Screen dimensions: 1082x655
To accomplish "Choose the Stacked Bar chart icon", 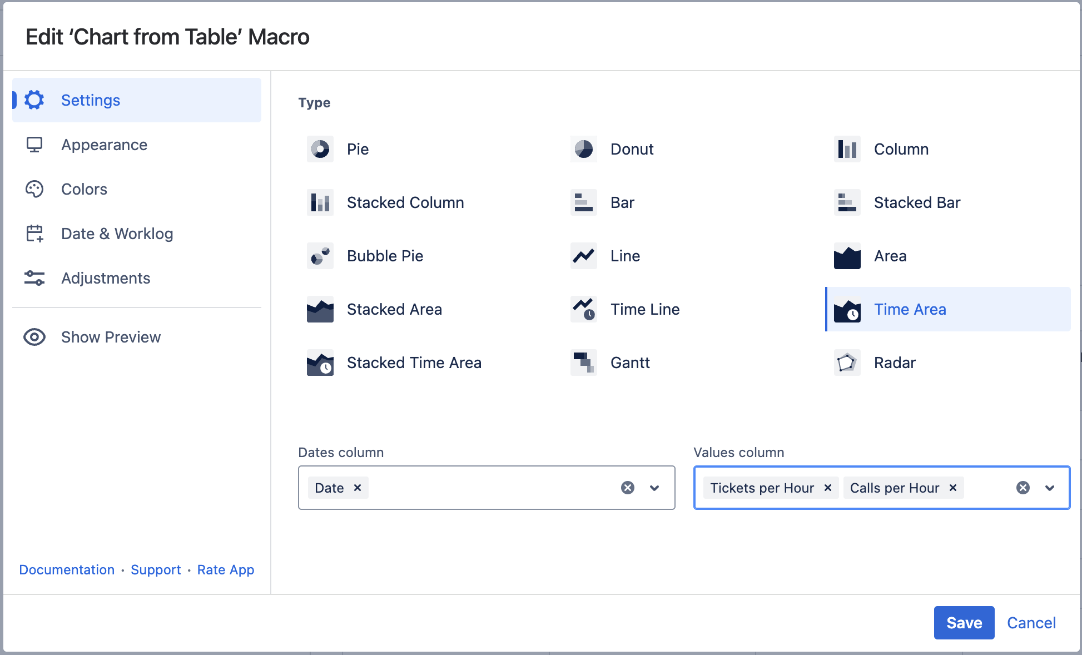I will click(x=847, y=202).
